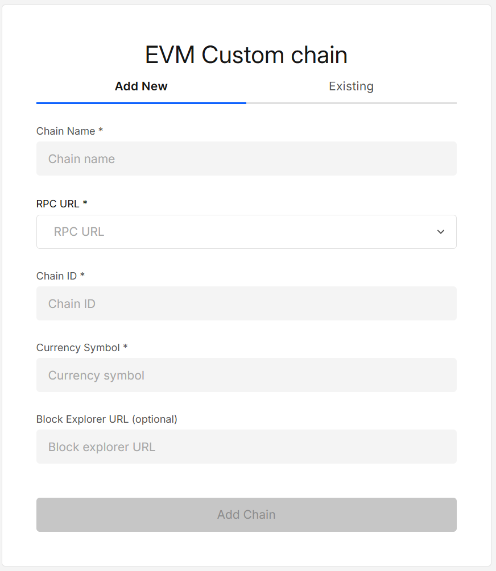Click the asterisk beside Chain Name

101,131
